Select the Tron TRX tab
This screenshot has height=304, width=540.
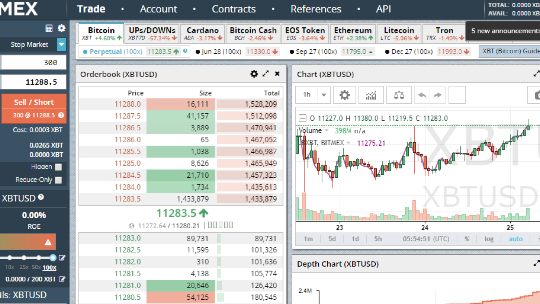click(x=444, y=34)
